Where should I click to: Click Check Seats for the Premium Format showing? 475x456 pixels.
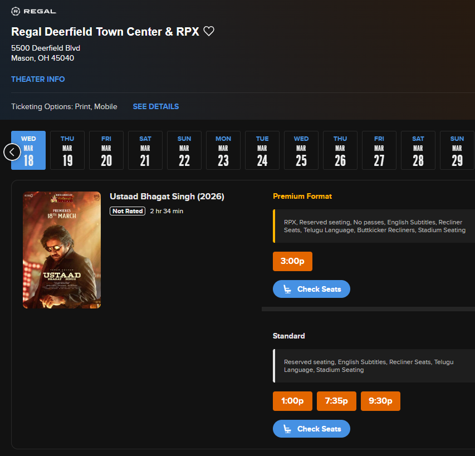pos(311,288)
